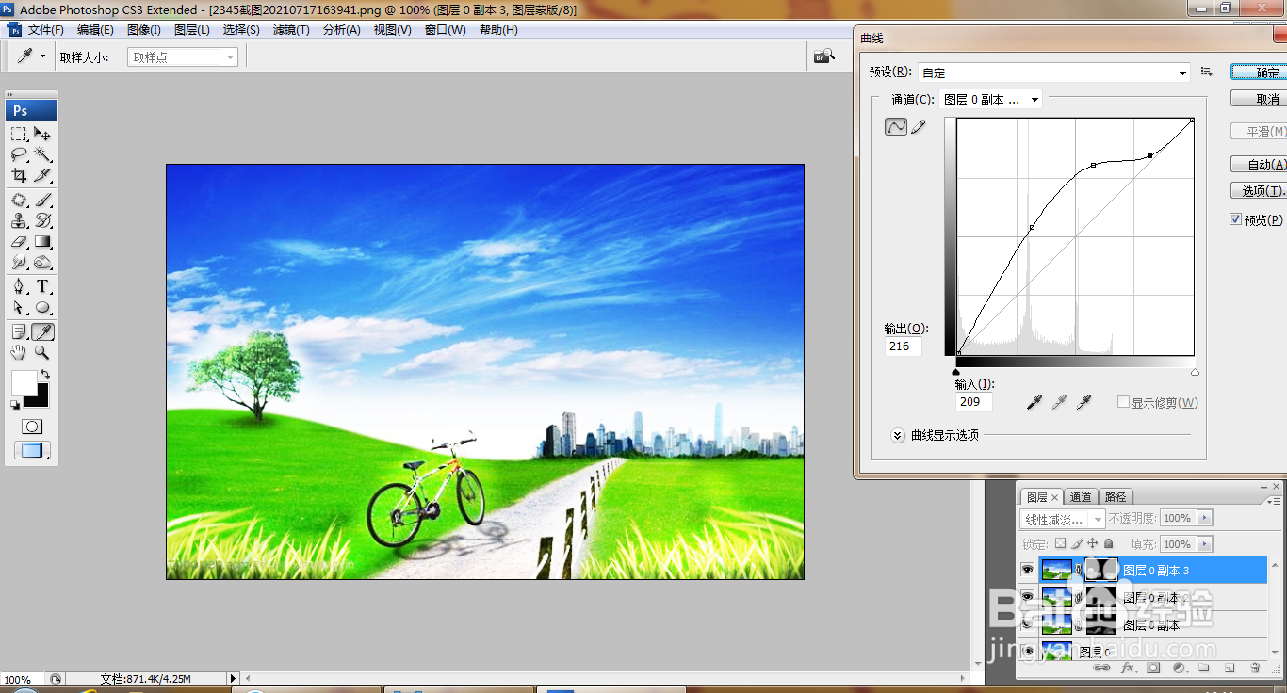Choose the pencil draw-curve mode

point(919,126)
